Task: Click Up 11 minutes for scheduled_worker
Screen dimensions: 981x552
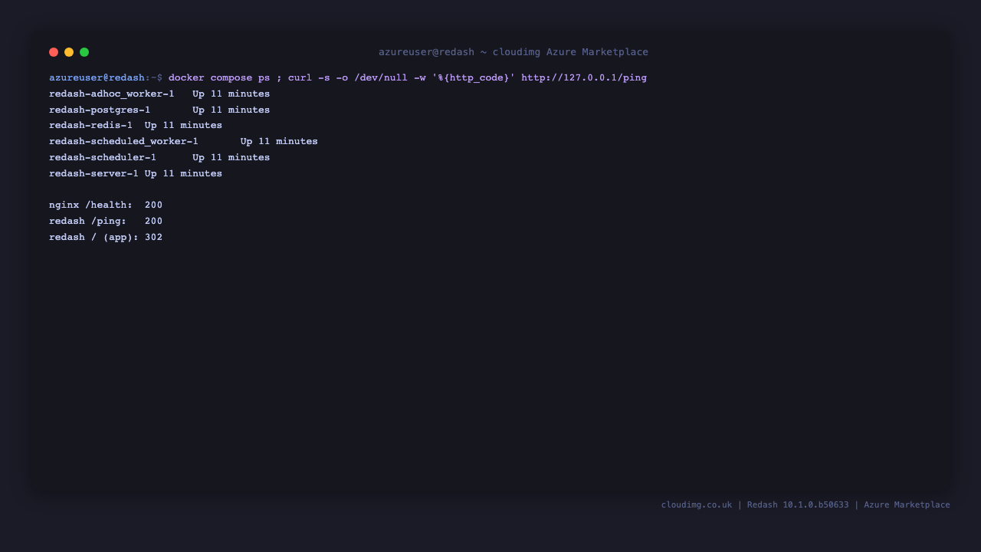Action: point(279,142)
